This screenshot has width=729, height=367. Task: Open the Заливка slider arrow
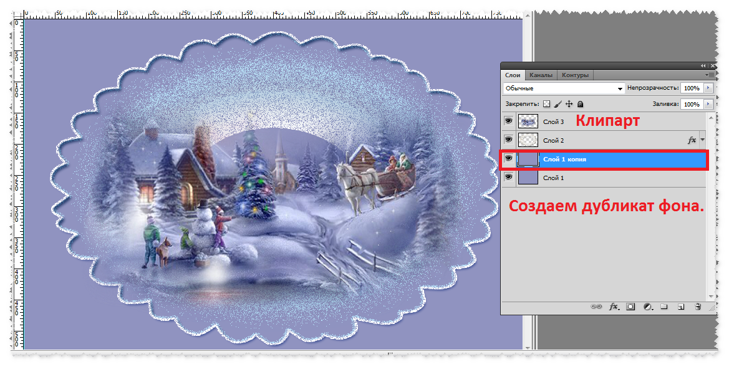[708, 104]
